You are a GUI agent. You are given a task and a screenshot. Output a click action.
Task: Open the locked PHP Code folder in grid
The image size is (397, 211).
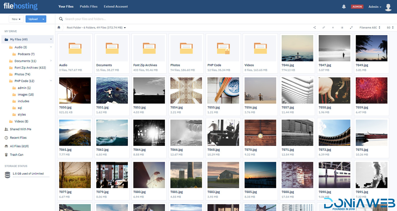click(x=223, y=48)
